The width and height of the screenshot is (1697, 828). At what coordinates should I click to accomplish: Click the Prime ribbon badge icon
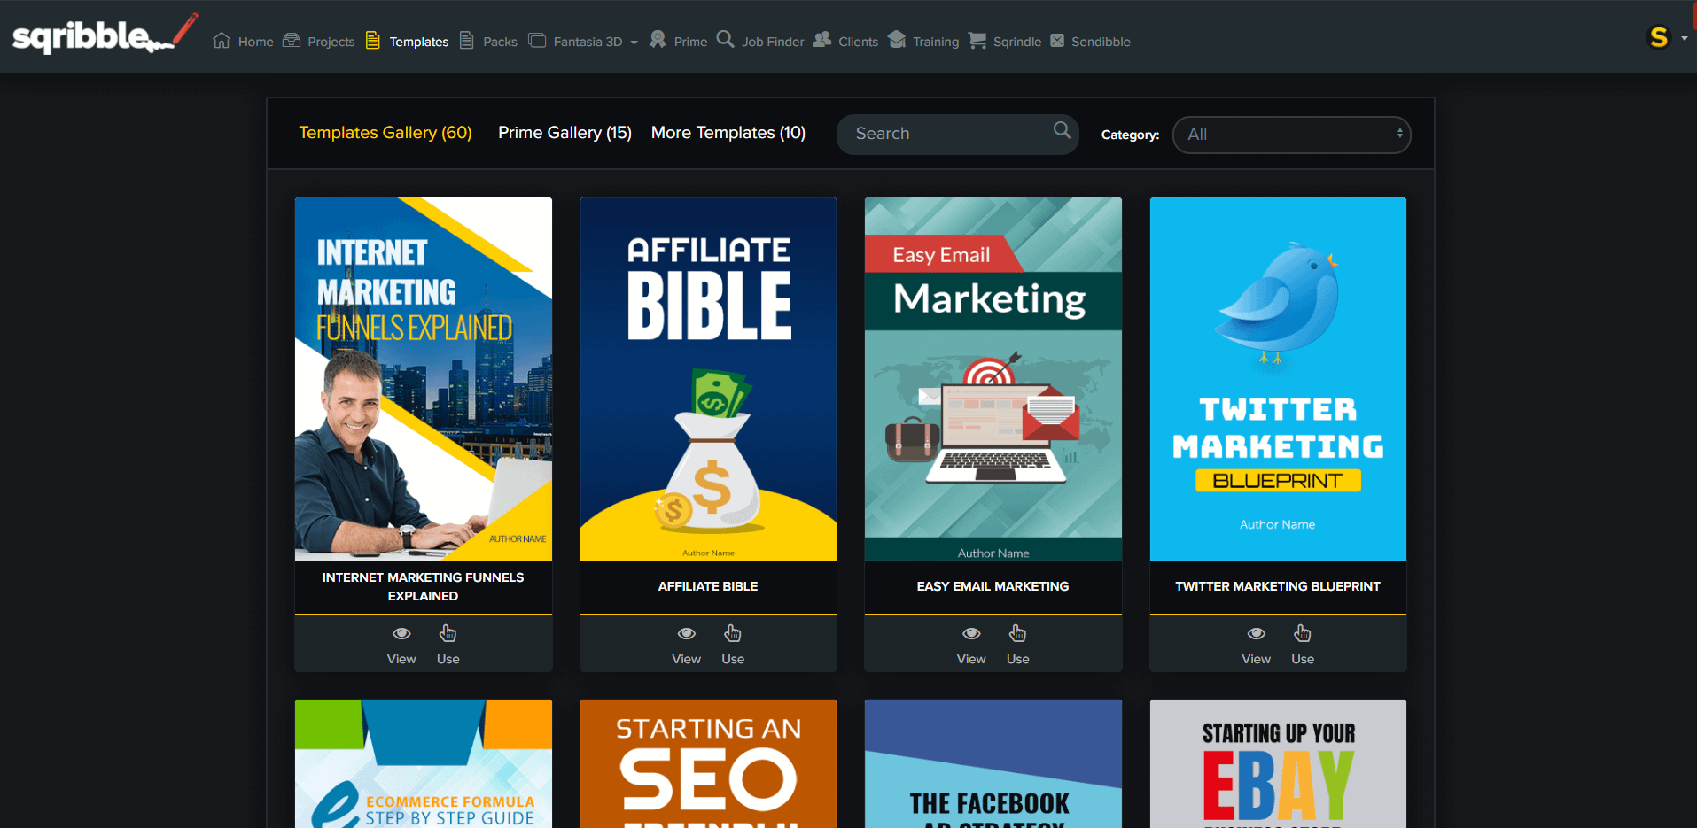(658, 39)
